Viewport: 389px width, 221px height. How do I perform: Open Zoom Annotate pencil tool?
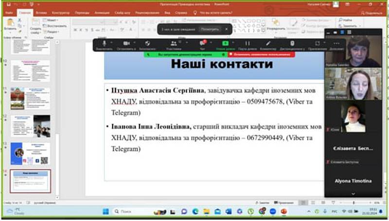pos(268,43)
